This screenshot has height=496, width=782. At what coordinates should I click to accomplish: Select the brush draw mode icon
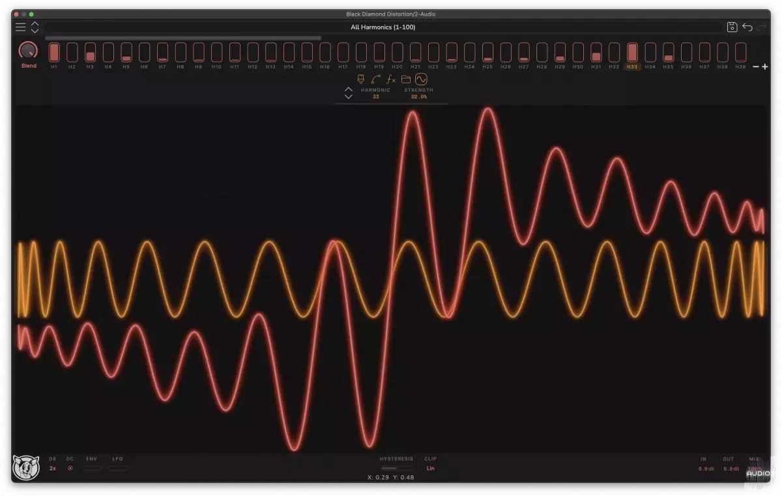click(361, 79)
